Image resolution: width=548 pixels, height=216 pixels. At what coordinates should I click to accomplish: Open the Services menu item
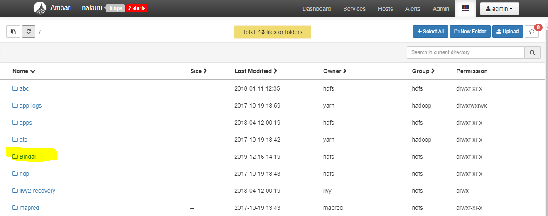[354, 9]
